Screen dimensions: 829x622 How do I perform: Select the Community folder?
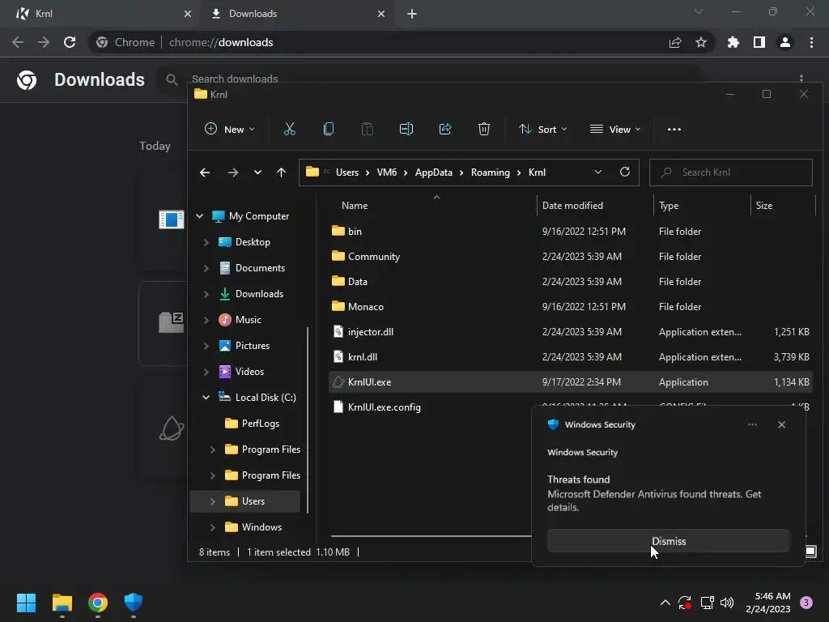(570, 257)
